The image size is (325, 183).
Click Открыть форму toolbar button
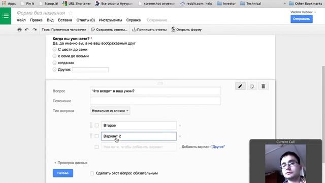[x=186, y=29]
